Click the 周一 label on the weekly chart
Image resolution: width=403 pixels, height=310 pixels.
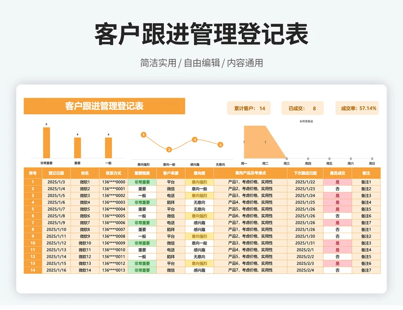pos(244,164)
